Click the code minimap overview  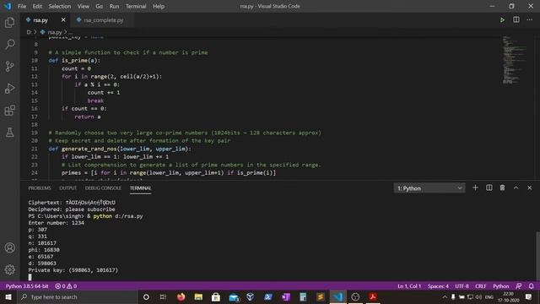point(514,59)
